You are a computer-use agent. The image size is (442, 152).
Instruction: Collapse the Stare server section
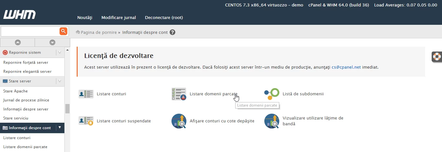(x=60, y=81)
